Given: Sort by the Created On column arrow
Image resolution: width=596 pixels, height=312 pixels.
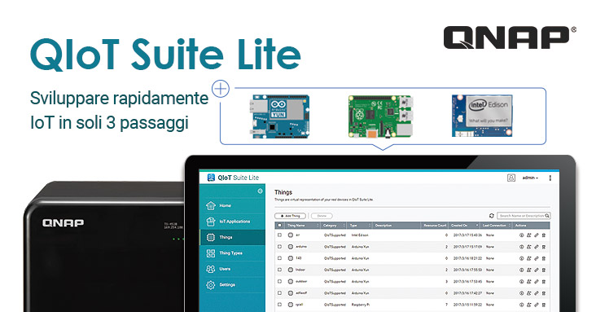Looking at the screenshot, I should click(x=477, y=226).
